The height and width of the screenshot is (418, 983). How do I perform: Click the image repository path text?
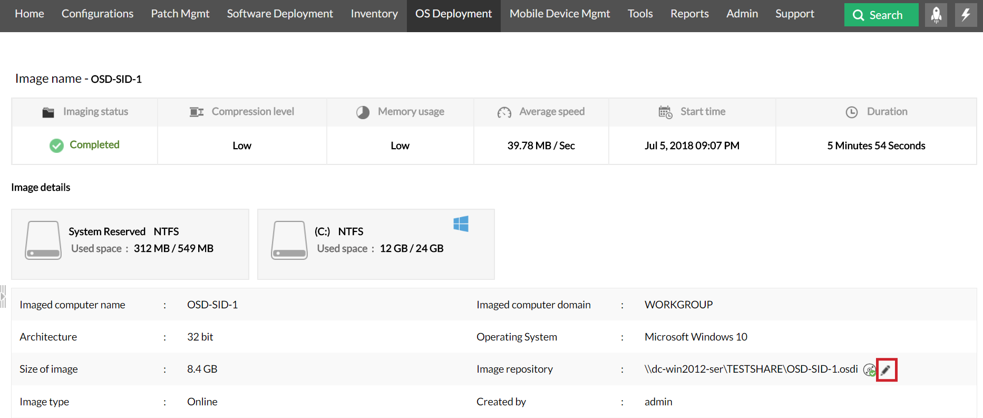click(x=751, y=369)
